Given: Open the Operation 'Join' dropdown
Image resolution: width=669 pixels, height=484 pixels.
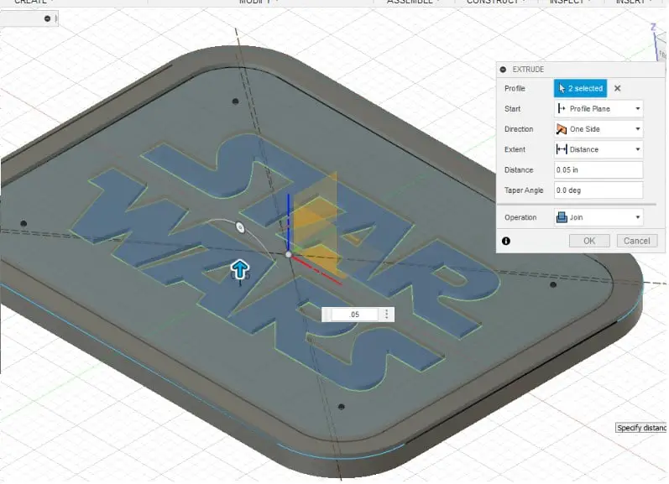Looking at the screenshot, I should pyautogui.click(x=598, y=217).
